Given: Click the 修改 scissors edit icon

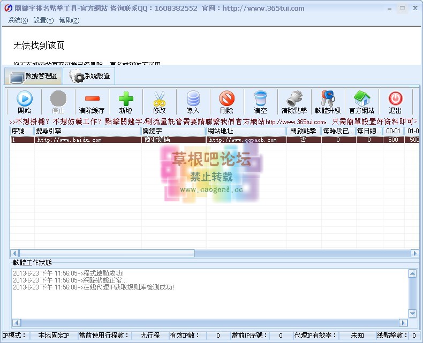Looking at the screenshot, I should [x=160, y=98].
